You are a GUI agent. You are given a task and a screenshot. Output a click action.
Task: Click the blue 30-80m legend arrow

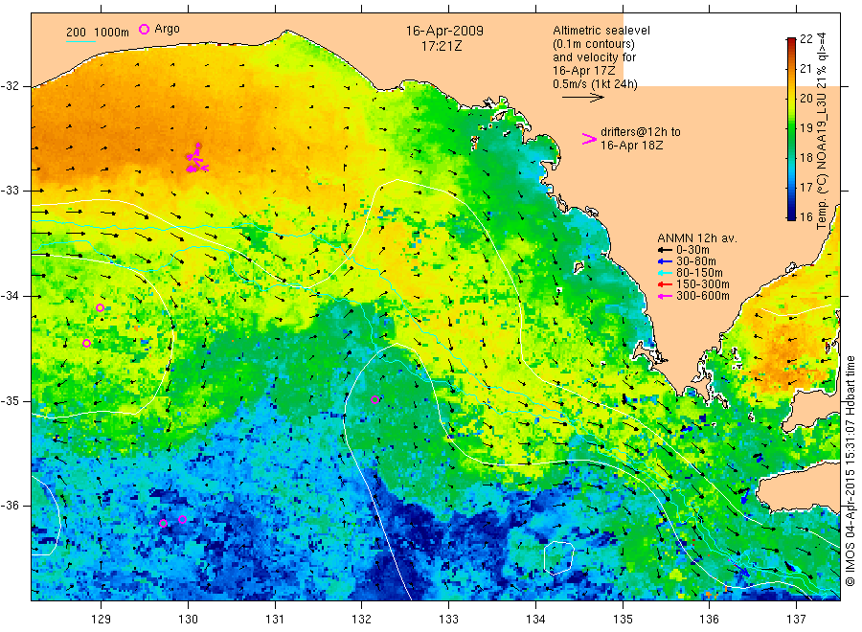[x=666, y=261]
